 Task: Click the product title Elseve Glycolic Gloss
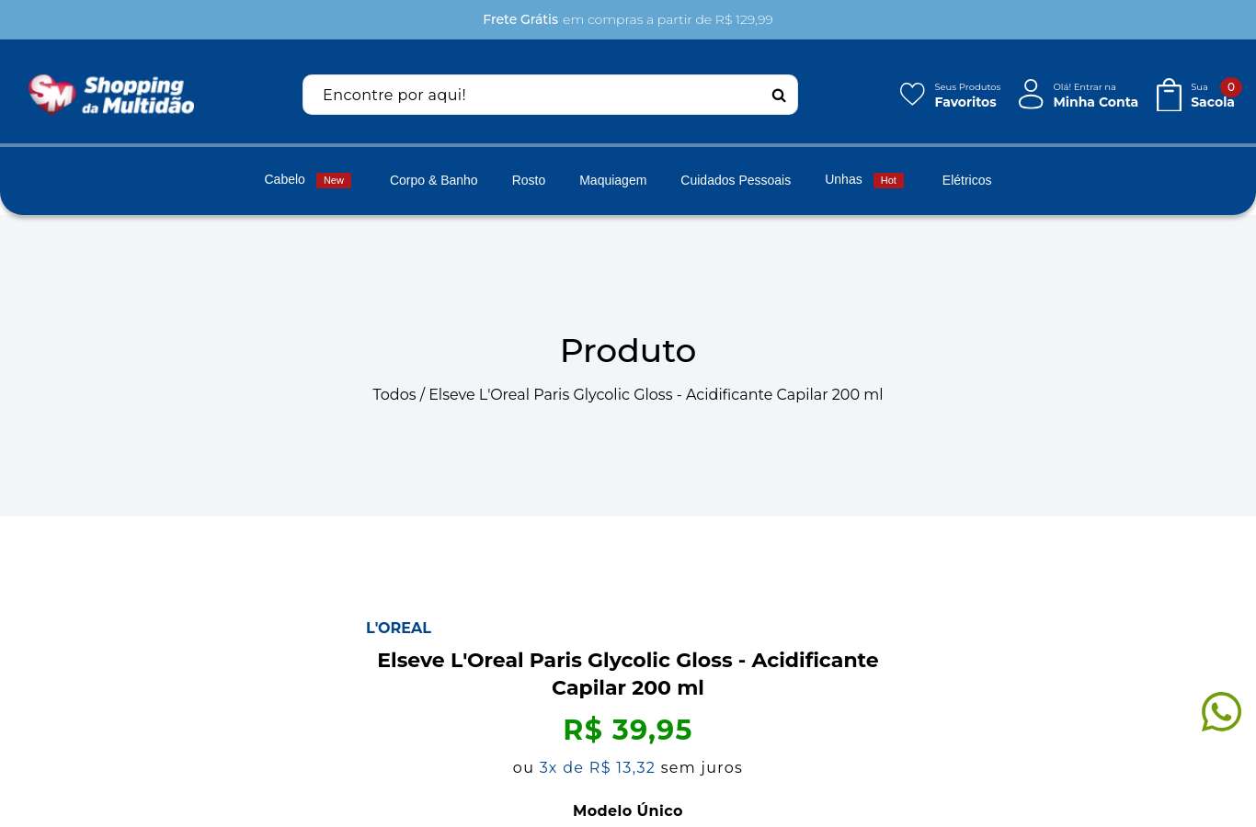click(628, 674)
